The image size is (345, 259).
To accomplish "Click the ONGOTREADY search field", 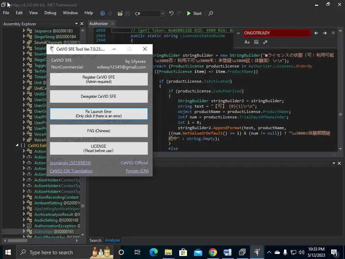I will pos(277,33).
